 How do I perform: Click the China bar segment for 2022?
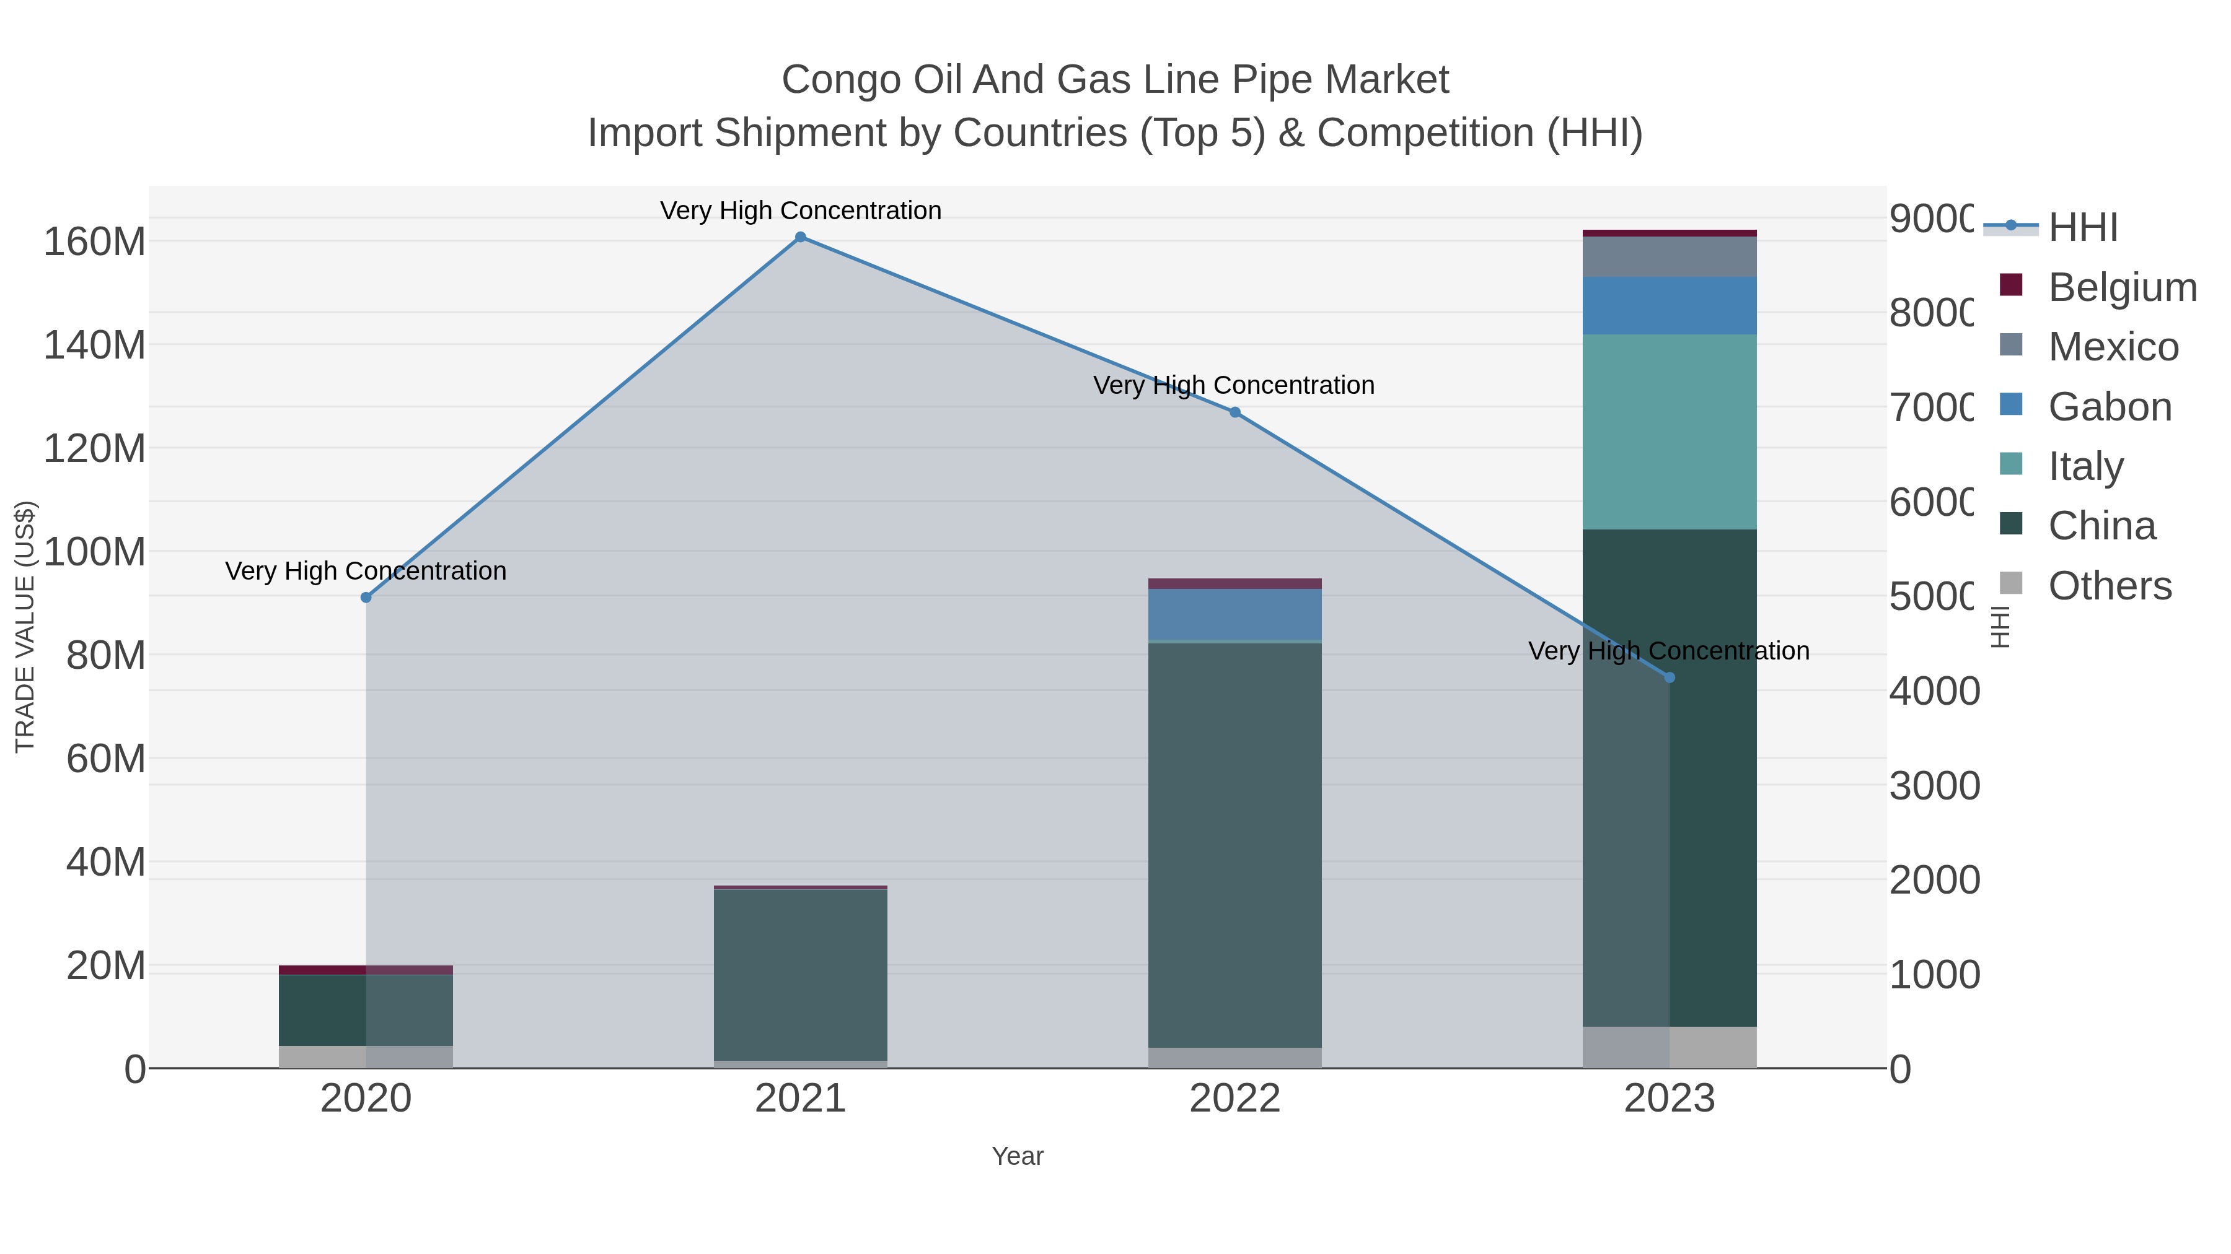1235,845
